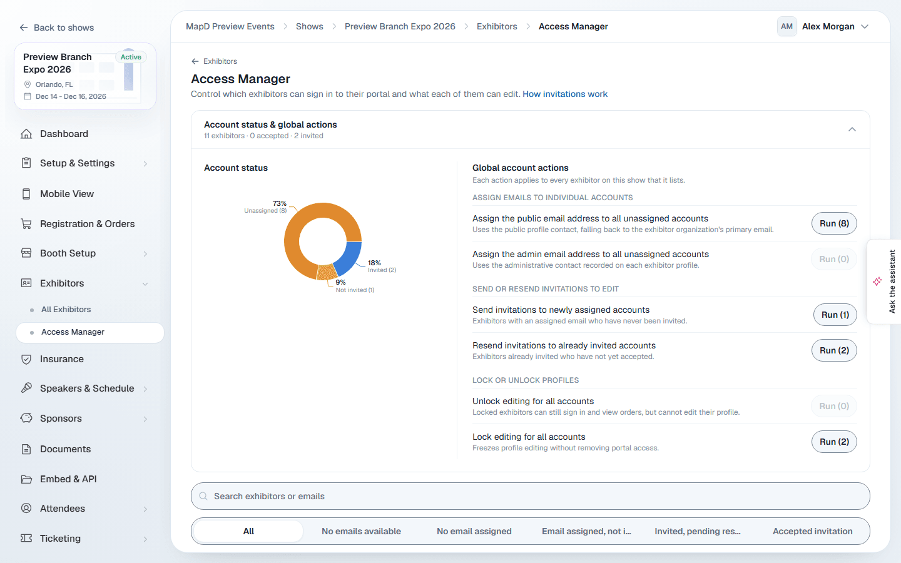Expand the Speakers & Schedule chevron
This screenshot has height=563, width=901.
[145, 389]
